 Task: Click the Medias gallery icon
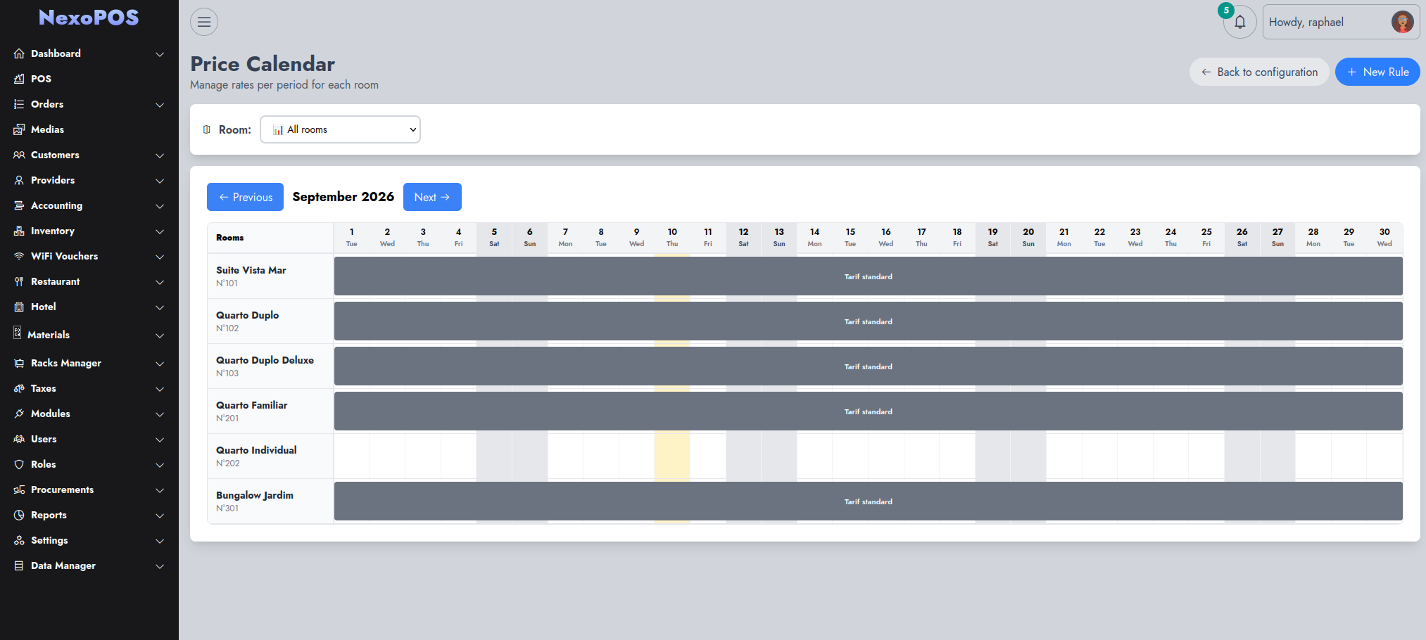point(19,129)
